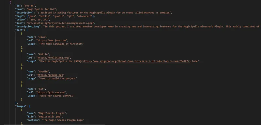Click the "usage" key in the Git block
The image size is (261, 125).
31,96
